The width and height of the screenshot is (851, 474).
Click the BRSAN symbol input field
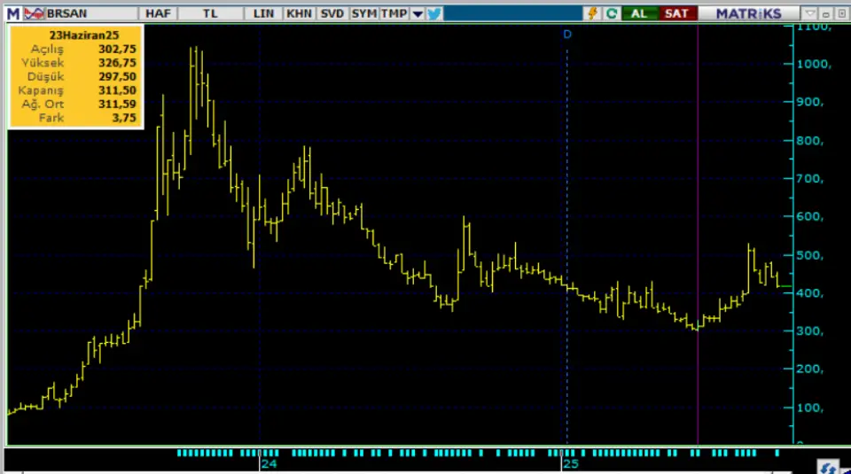[x=89, y=13]
